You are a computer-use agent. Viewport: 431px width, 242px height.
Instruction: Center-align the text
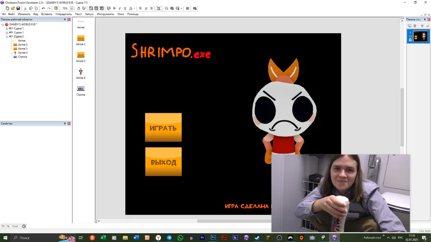coord(146,8)
